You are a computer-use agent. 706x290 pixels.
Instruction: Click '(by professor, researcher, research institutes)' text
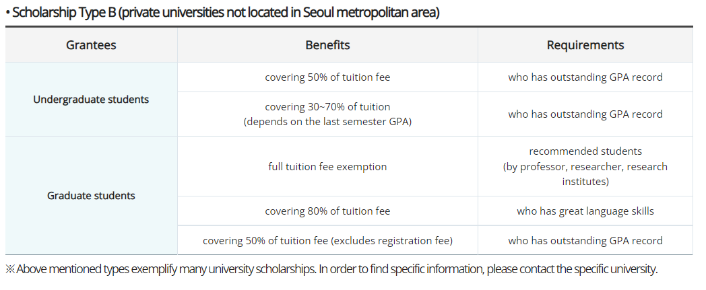tap(585, 174)
